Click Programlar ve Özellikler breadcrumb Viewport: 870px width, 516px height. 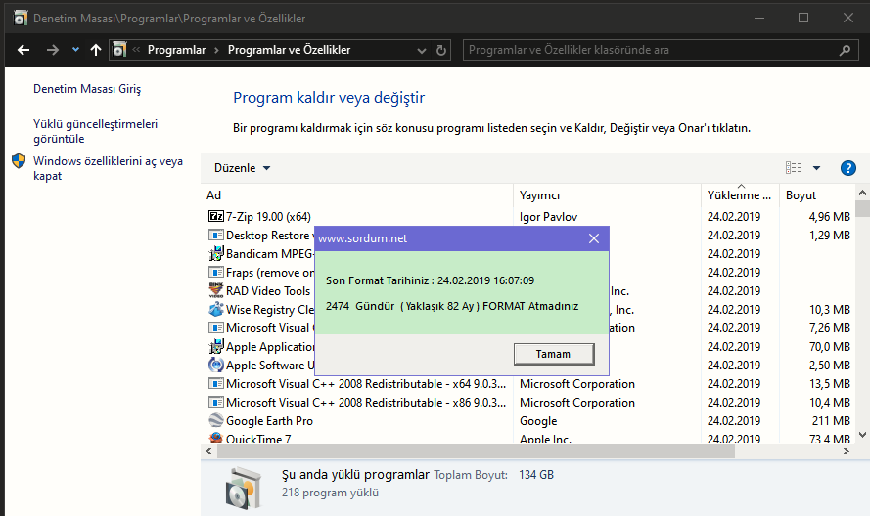[289, 50]
